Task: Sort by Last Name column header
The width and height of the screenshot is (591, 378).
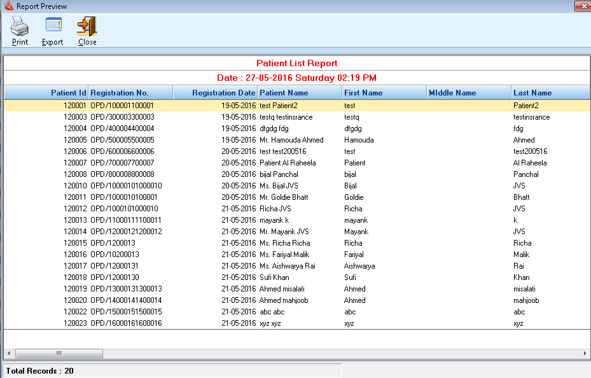Action: (x=551, y=93)
